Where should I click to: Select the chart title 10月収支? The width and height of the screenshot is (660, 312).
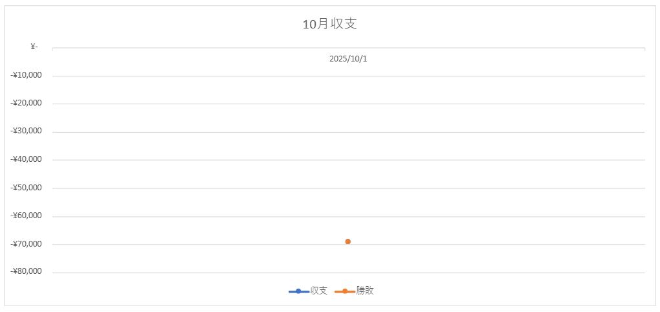[330, 25]
